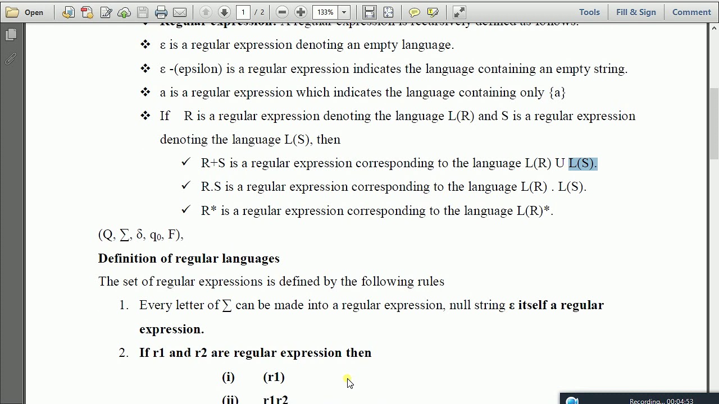Viewport: 719px width, 404px height.
Task: Click the text '(Q, ∑, δ, q0, F),'
Action: (141, 235)
